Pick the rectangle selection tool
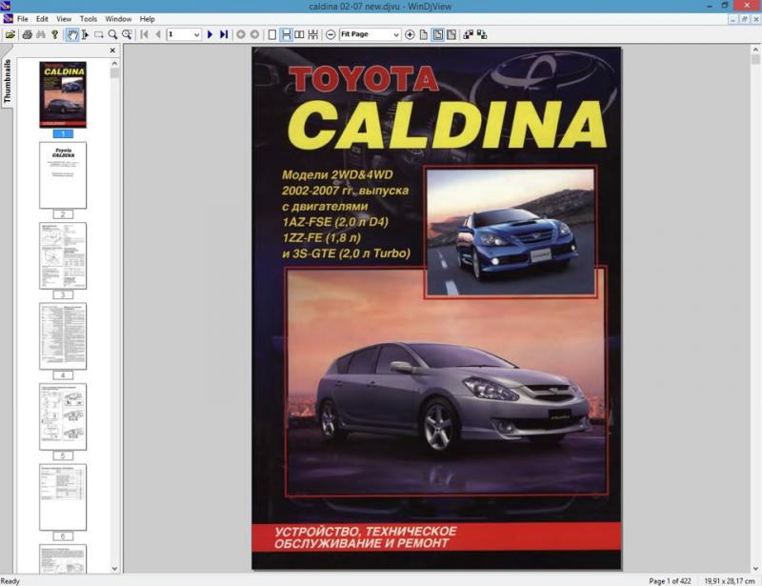762x586 pixels. 99,34
